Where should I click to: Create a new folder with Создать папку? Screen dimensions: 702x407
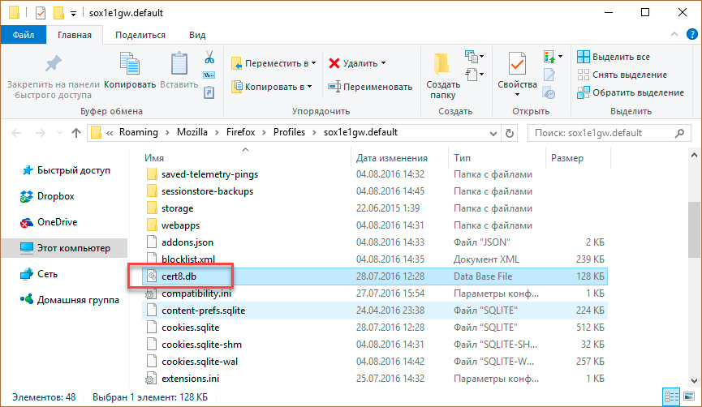click(x=443, y=73)
